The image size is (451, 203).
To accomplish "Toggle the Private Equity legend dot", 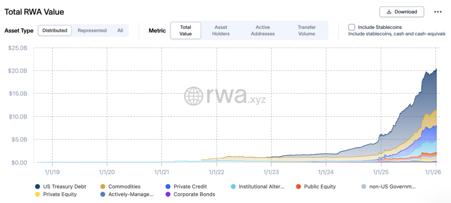I will click(37, 194).
